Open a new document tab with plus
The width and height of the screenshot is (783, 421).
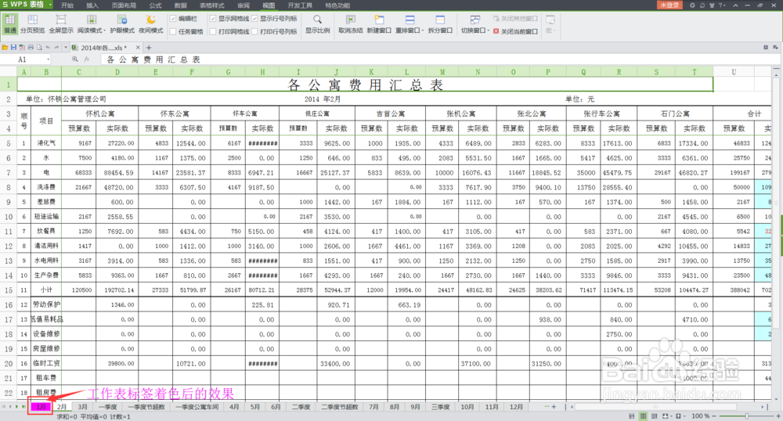149,48
